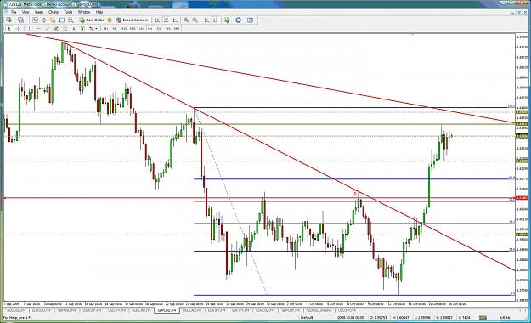Click the Templates icon
Screen dimensions: 531x323
tap(250, 20)
